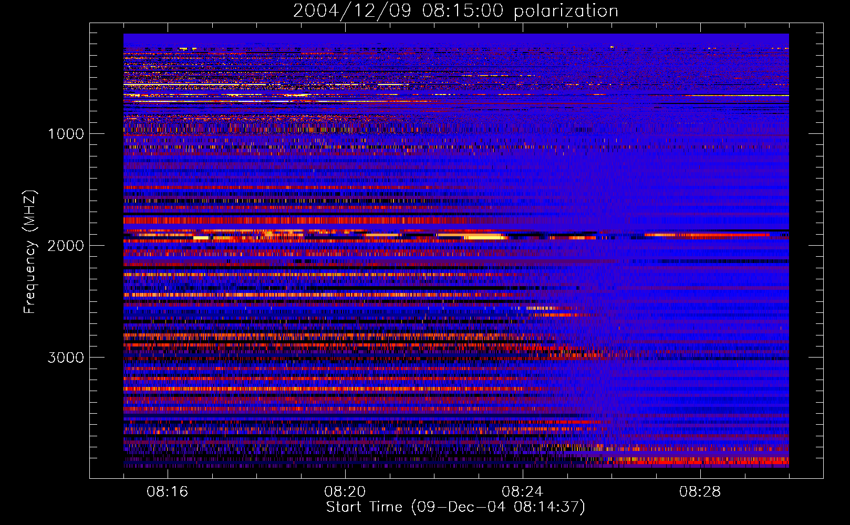Click the 08:20 time tick label
Viewport: 850px width, 525px height.
(345, 492)
